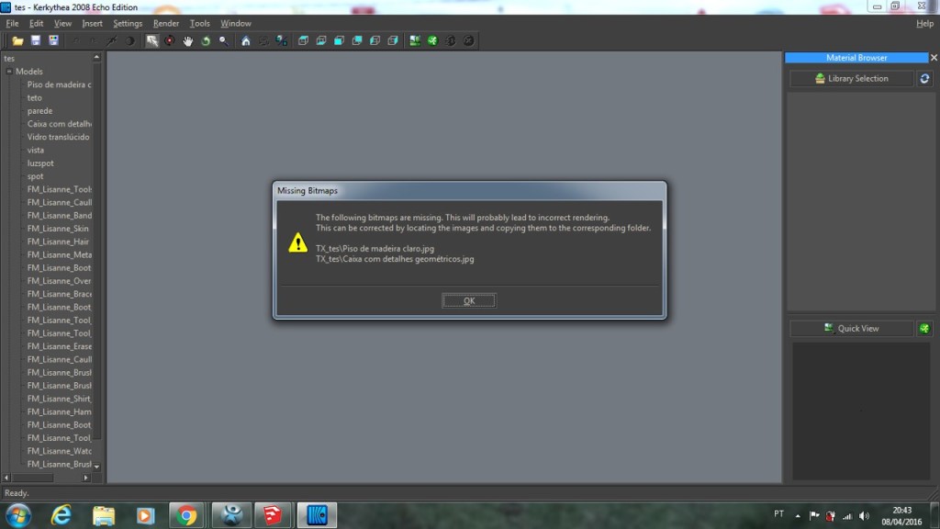Open the Help menu
The height and width of the screenshot is (529, 940).
click(x=924, y=23)
